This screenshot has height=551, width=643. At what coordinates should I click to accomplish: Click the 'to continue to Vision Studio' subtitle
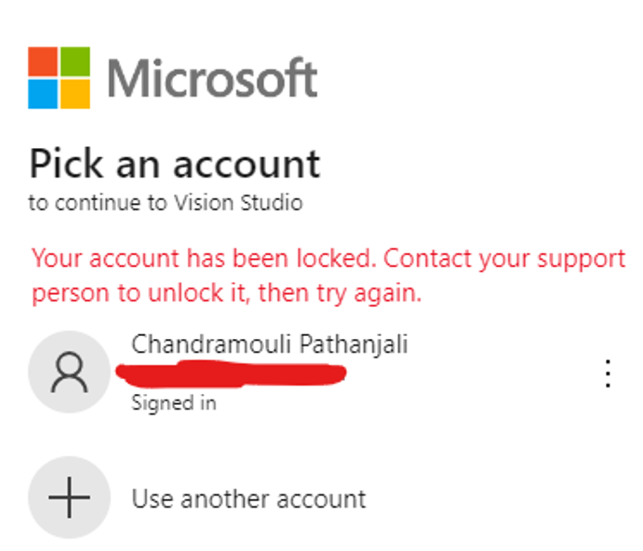tap(166, 203)
